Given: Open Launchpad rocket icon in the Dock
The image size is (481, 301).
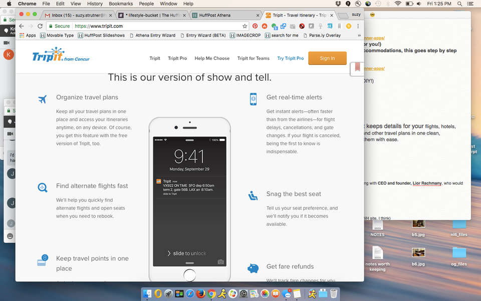Looking at the screenshot, I should tap(168, 294).
